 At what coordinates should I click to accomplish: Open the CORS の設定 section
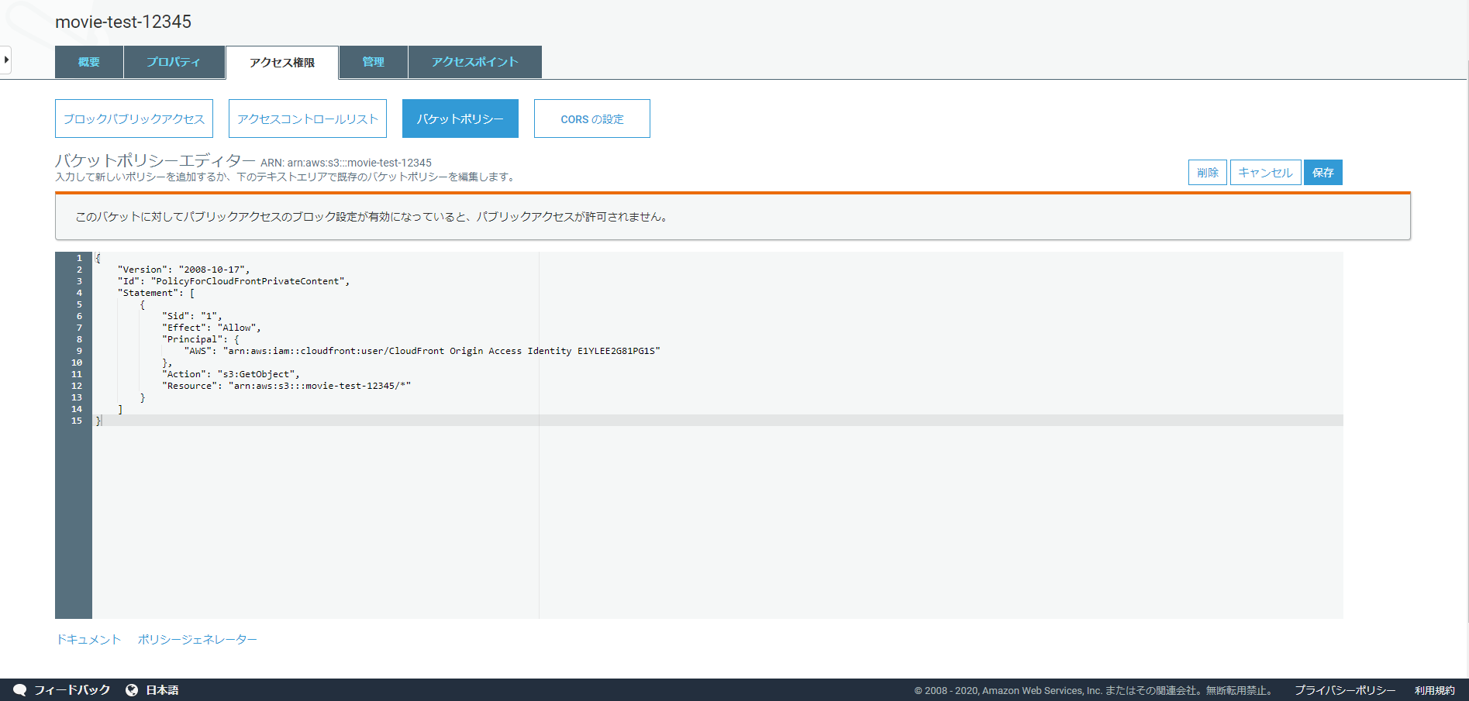click(591, 118)
